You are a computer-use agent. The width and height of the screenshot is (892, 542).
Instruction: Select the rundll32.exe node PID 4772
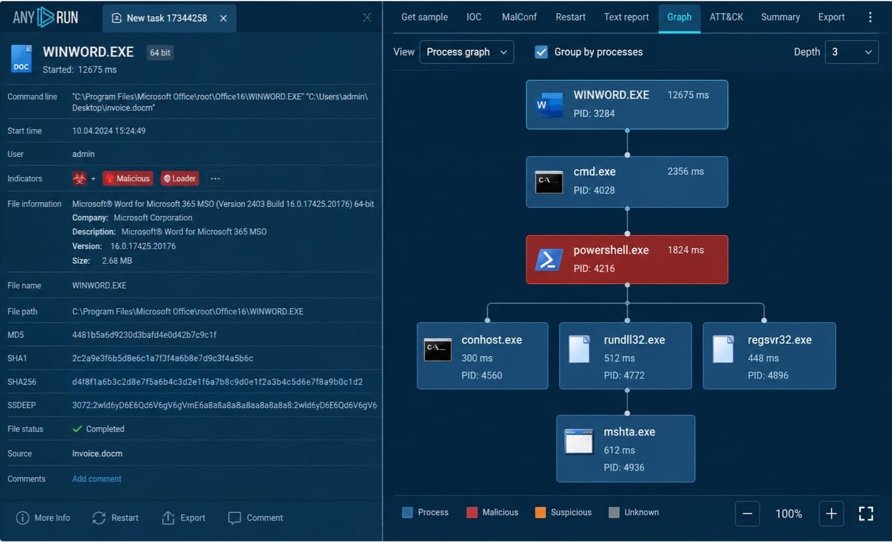(625, 356)
